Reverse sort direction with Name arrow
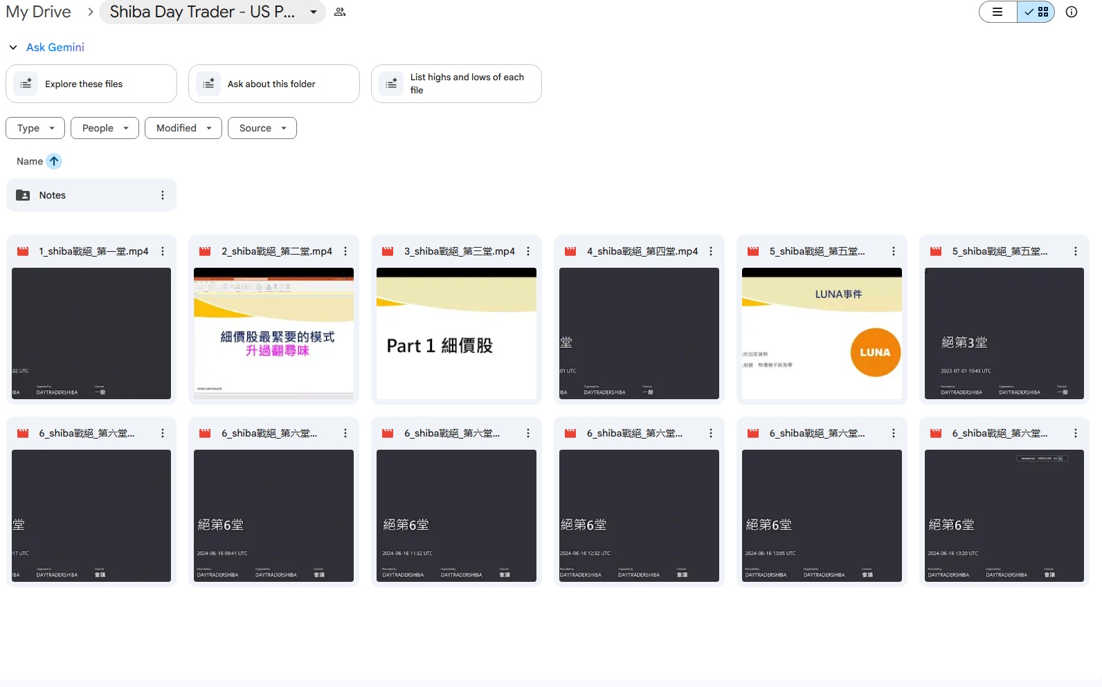 (x=54, y=161)
